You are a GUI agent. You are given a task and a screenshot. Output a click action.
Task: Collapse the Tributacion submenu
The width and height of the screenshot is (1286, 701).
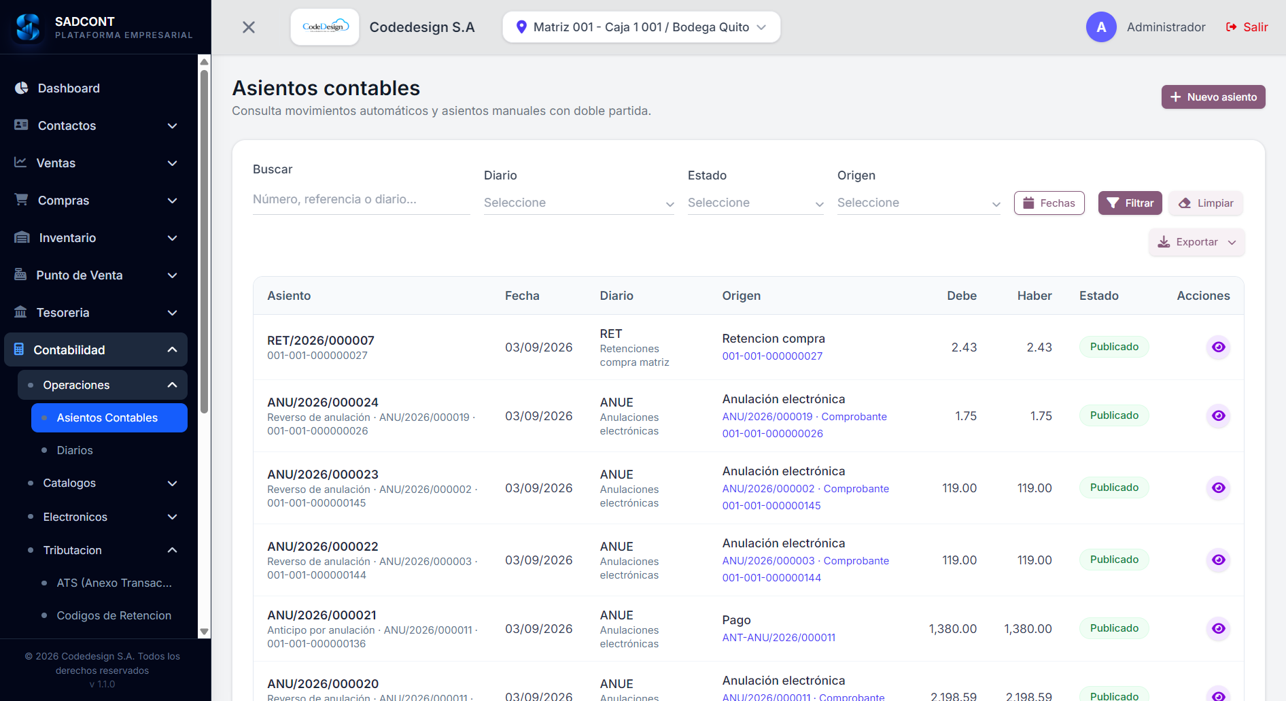coord(103,550)
